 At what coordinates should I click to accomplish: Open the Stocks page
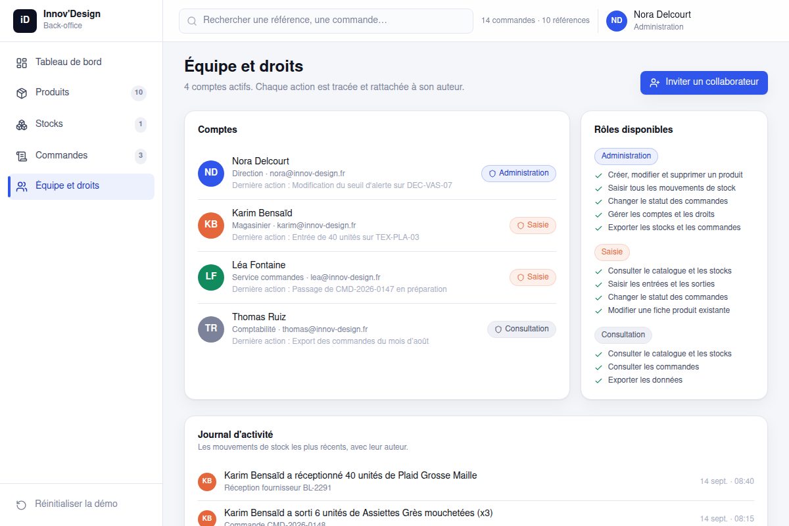tap(81, 124)
